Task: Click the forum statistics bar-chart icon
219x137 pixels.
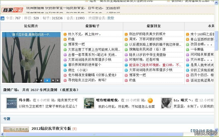Action: (x=3, y=18)
